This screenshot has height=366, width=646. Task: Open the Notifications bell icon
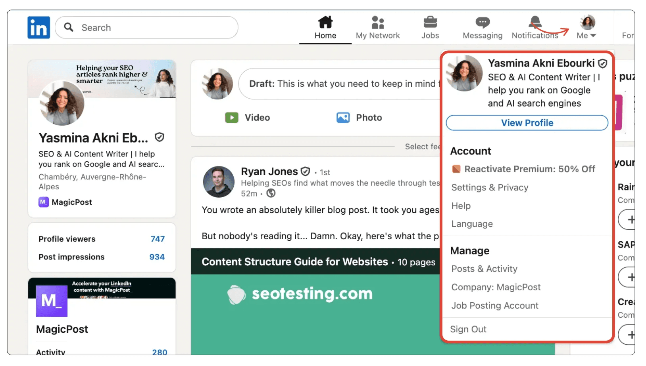[535, 22]
